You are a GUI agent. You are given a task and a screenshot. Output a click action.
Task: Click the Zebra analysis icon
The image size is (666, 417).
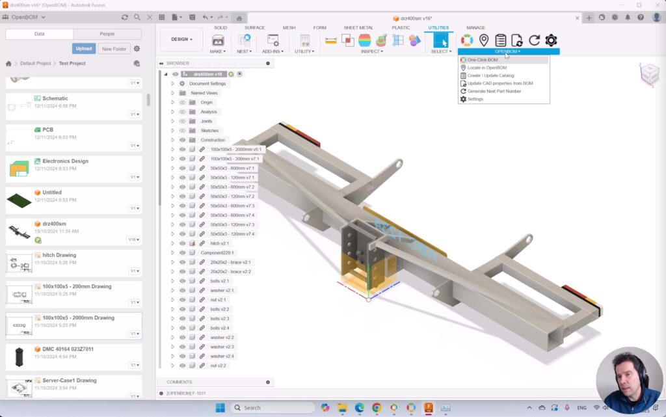[x=364, y=40]
